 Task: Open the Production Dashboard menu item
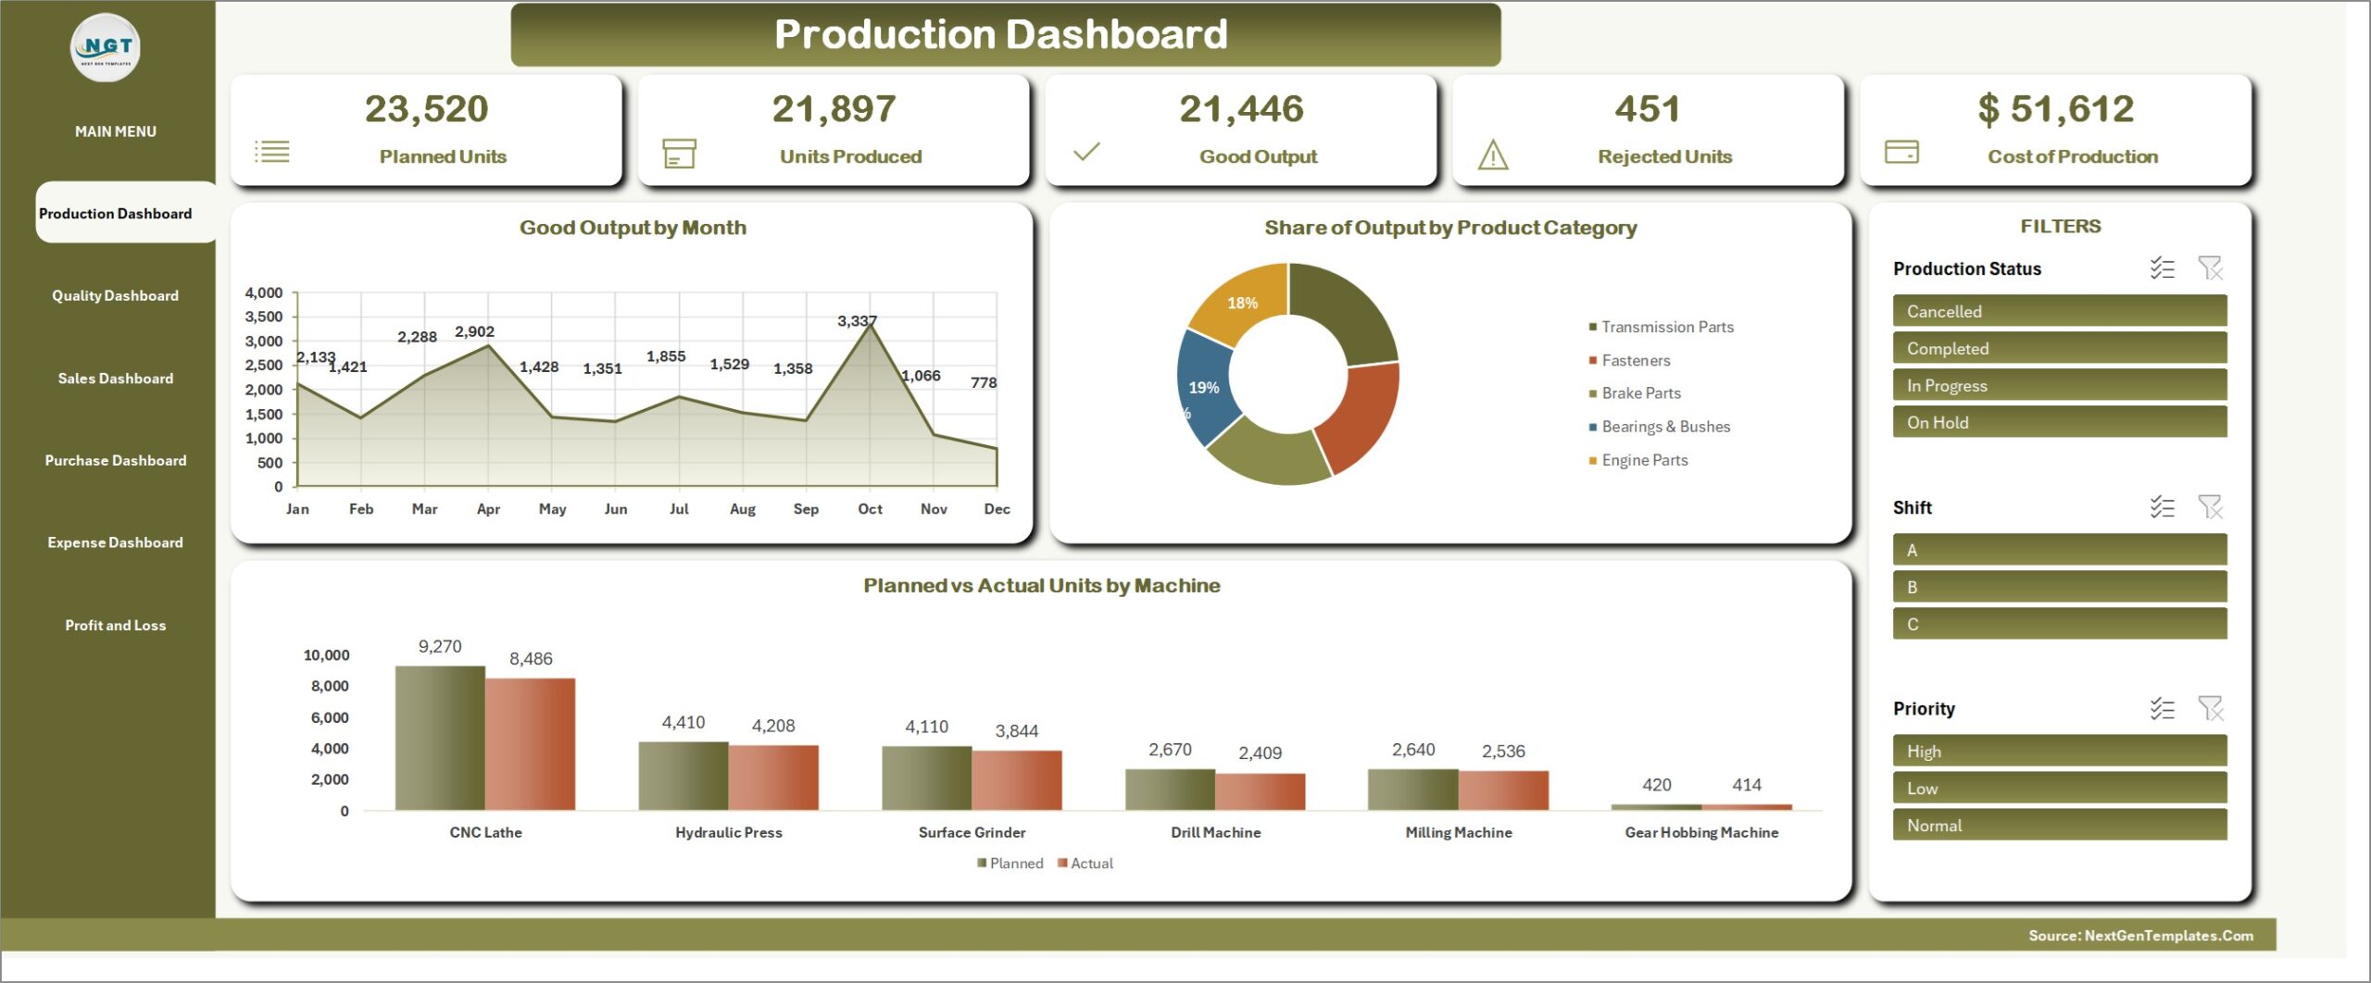point(126,213)
